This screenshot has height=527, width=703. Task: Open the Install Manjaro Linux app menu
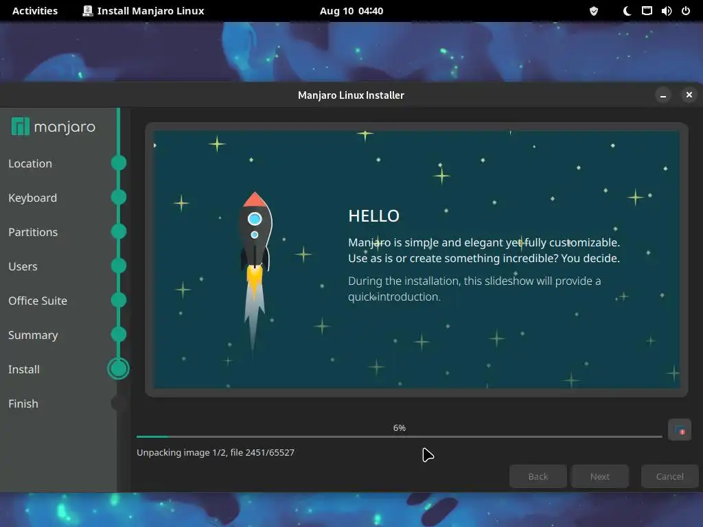[x=143, y=11]
